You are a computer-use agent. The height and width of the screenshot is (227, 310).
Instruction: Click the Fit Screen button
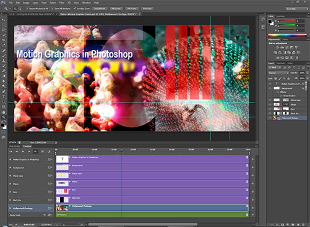[x=116, y=9]
